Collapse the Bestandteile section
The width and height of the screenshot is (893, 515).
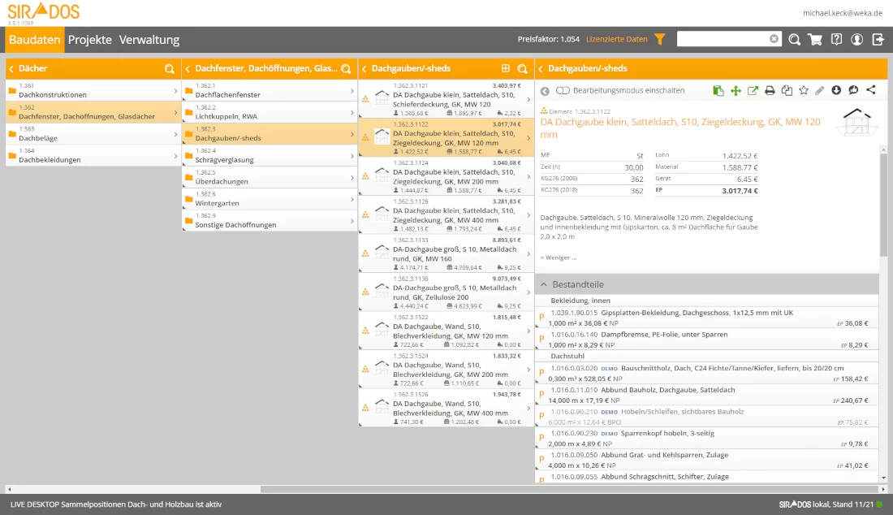click(x=541, y=284)
